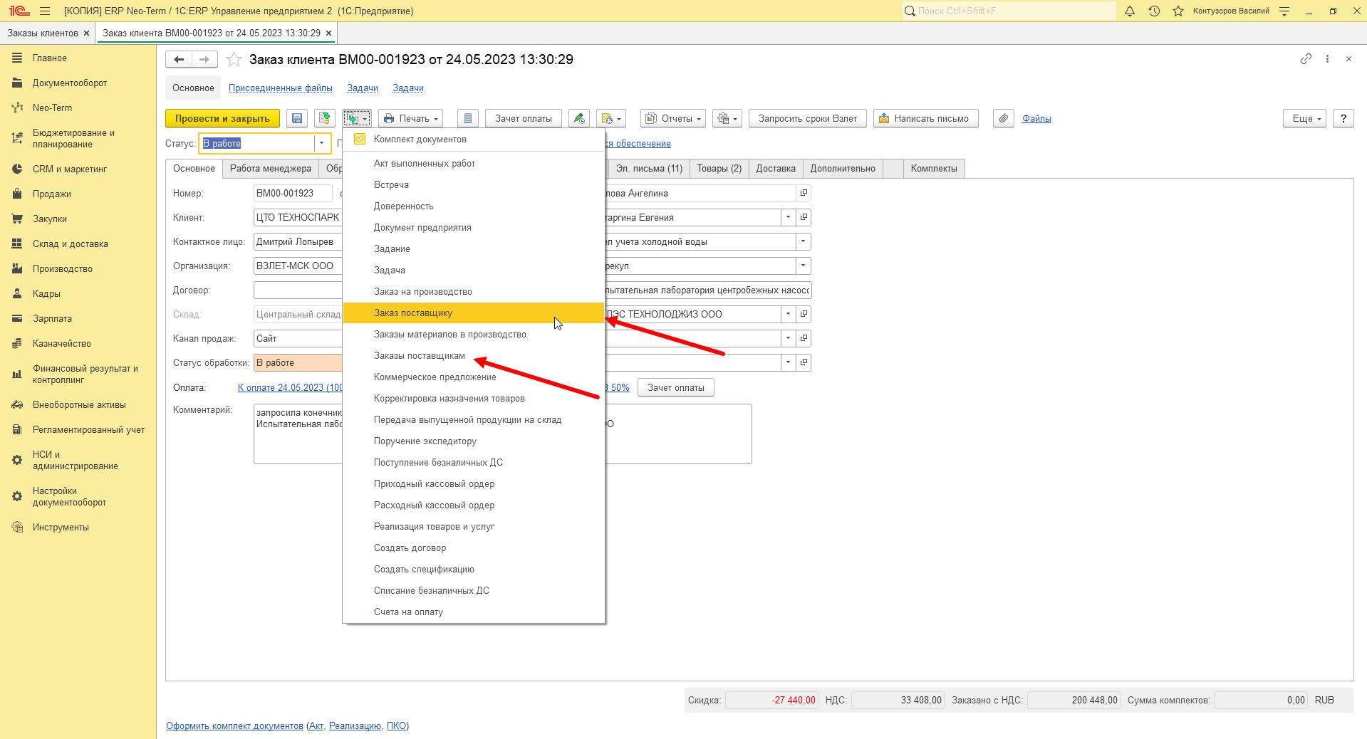Switch to Товары (2) tab
The height and width of the screenshot is (739, 1367).
pos(719,168)
